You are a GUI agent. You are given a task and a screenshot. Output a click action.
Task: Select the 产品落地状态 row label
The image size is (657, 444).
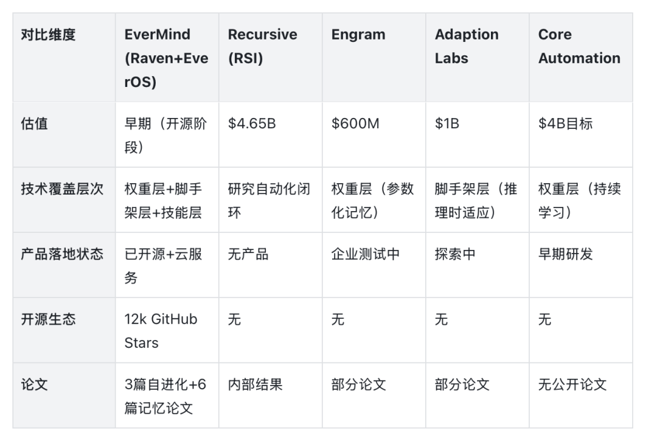(64, 266)
